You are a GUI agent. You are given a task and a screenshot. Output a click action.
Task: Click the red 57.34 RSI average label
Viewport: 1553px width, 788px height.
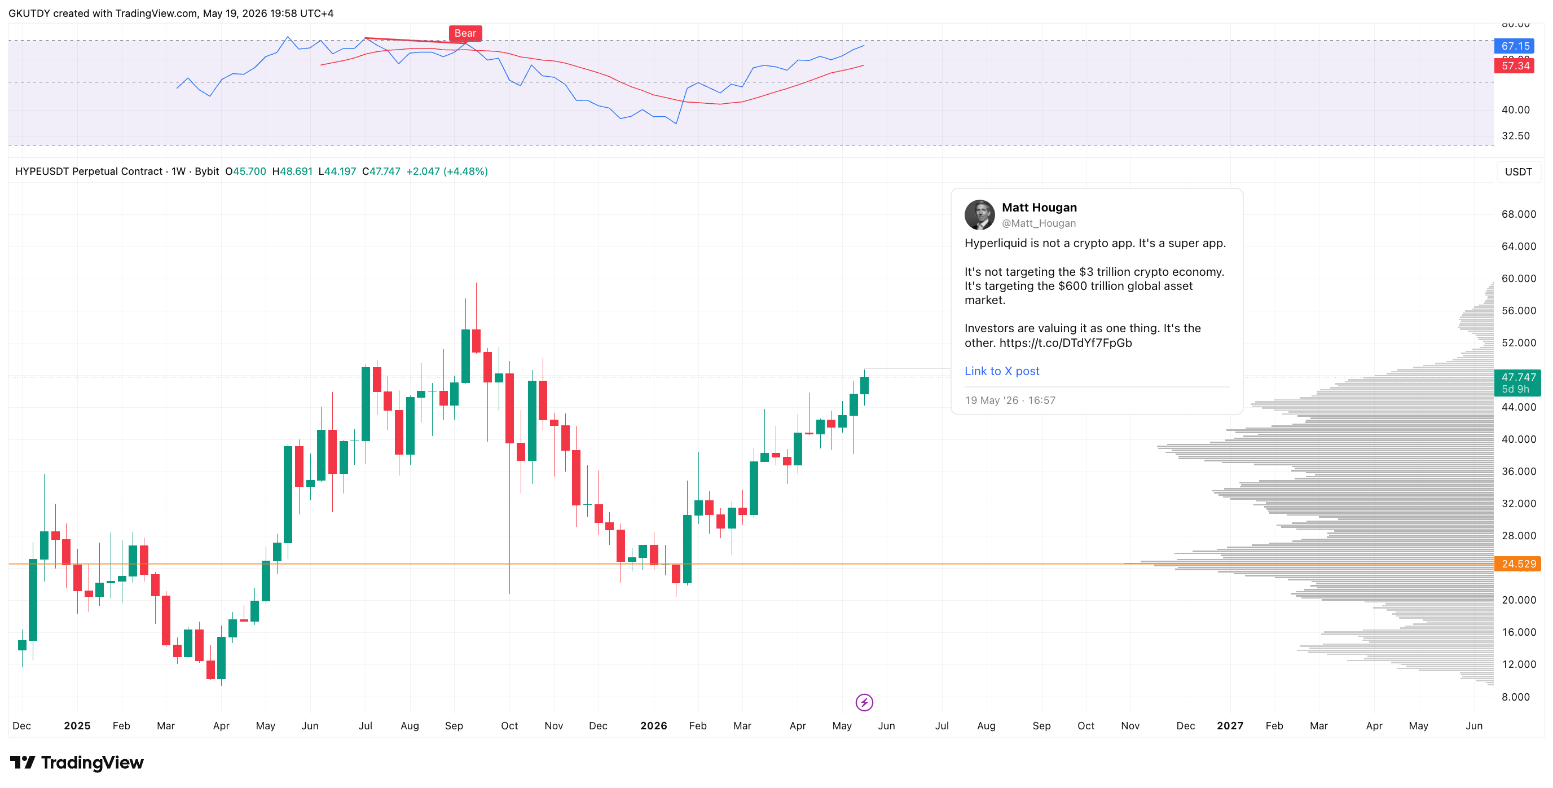[1515, 66]
